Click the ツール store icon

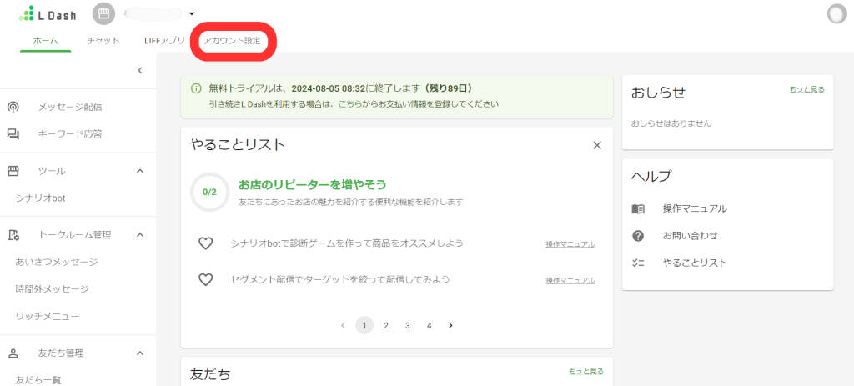(13, 171)
